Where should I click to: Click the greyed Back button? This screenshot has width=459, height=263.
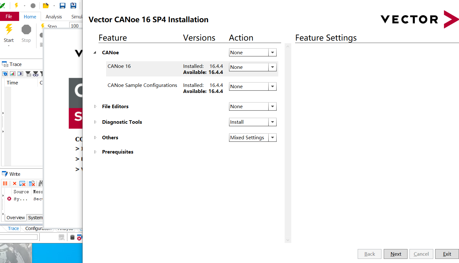(370, 254)
